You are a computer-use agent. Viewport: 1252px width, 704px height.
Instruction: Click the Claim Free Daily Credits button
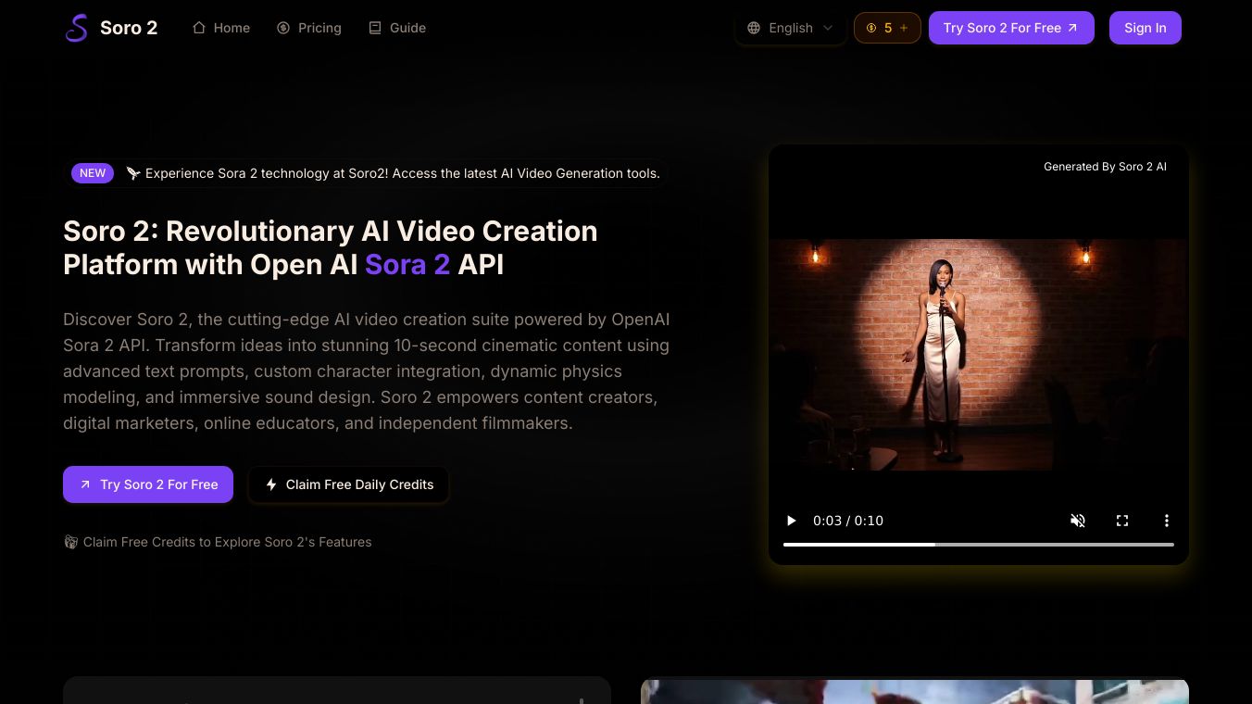348,484
